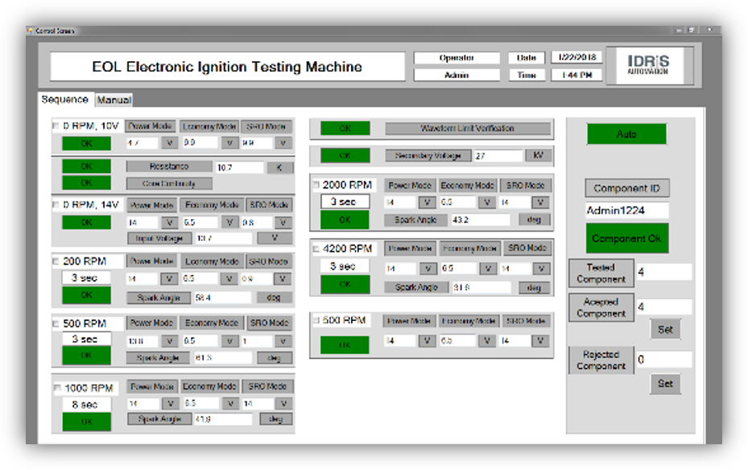Click the Operator label button
The height and width of the screenshot is (470, 748).
[x=457, y=58]
